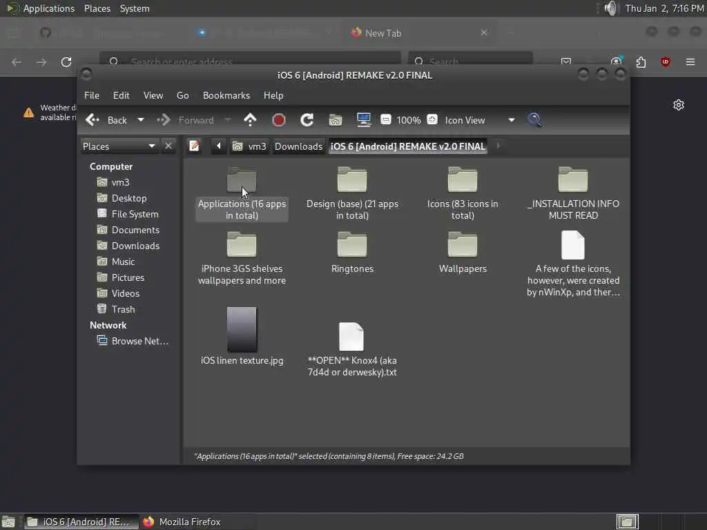This screenshot has width=707, height=530.
Task: Open the Go menu
Action: [182, 95]
